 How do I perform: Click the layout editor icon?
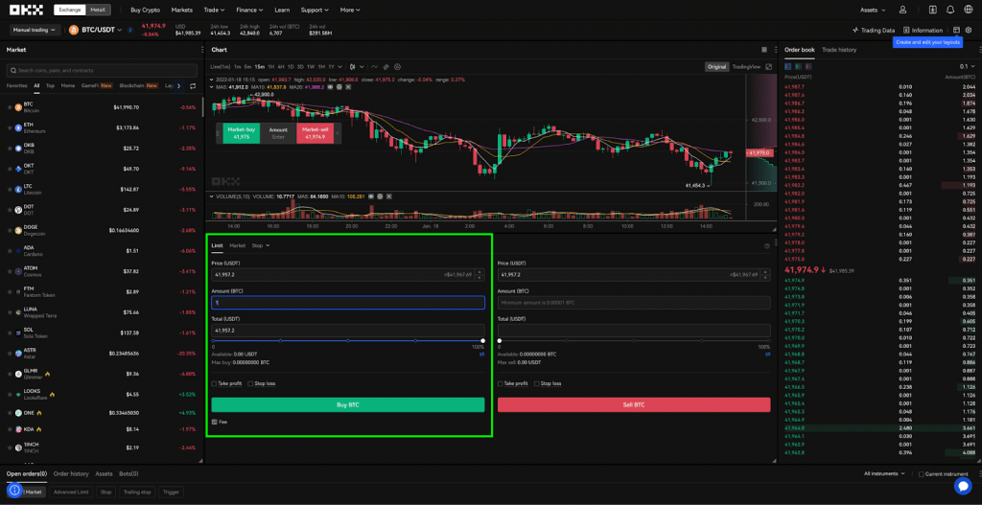955,30
